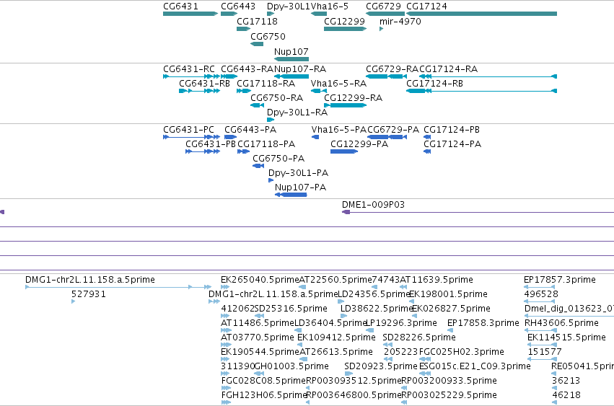The height and width of the screenshot is (406, 614).
Task: Click transcript Vha16-5-RA
Action: tap(338, 84)
